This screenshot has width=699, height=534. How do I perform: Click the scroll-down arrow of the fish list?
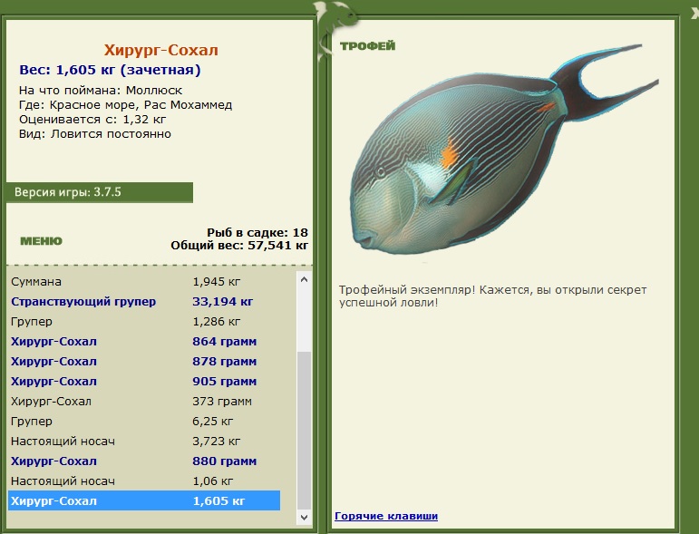305,518
